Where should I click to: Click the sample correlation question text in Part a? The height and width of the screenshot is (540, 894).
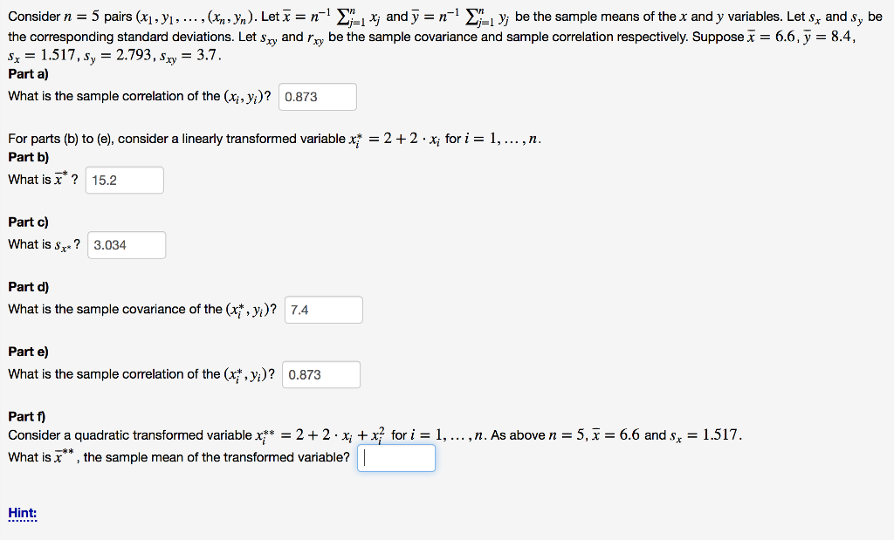(x=135, y=96)
